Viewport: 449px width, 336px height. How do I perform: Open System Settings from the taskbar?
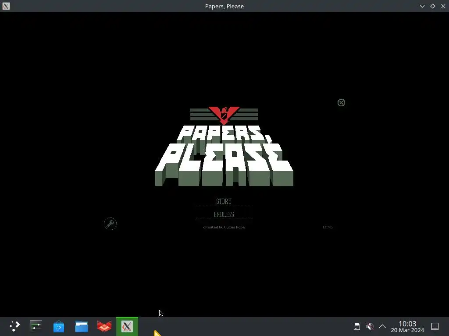(36, 326)
